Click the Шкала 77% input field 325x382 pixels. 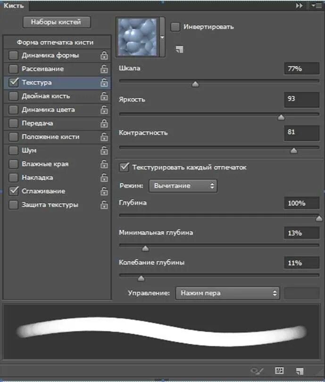(301, 68)
